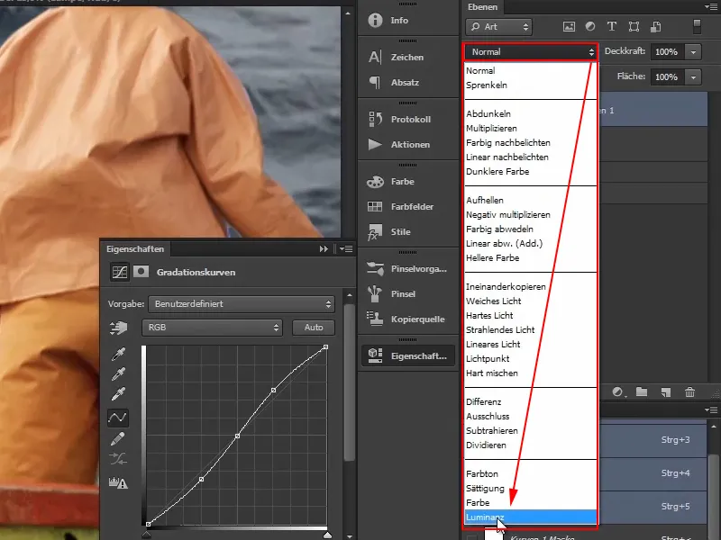Open the blend mode dropdown showing Normal
Viewport: 721px width, 540px height.
531,52
